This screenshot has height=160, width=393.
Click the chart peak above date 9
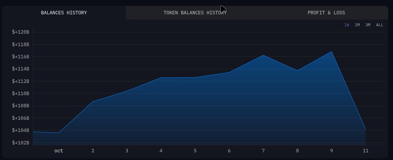(x=332, y=52)
